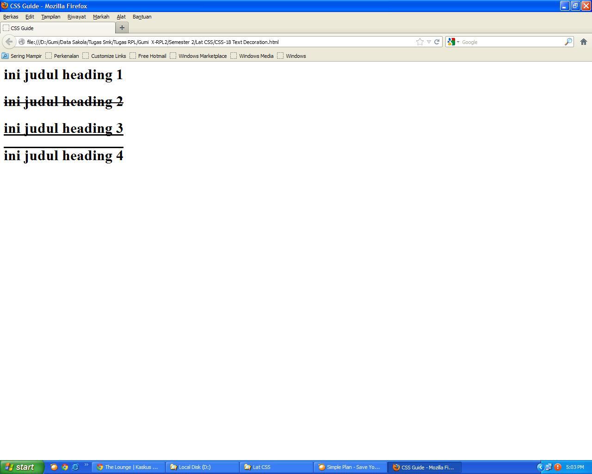Image resolution: width=592 pixels, height=474 pixels.
Task: Open the Google search engine selector
Action: [x=453, y=42]
